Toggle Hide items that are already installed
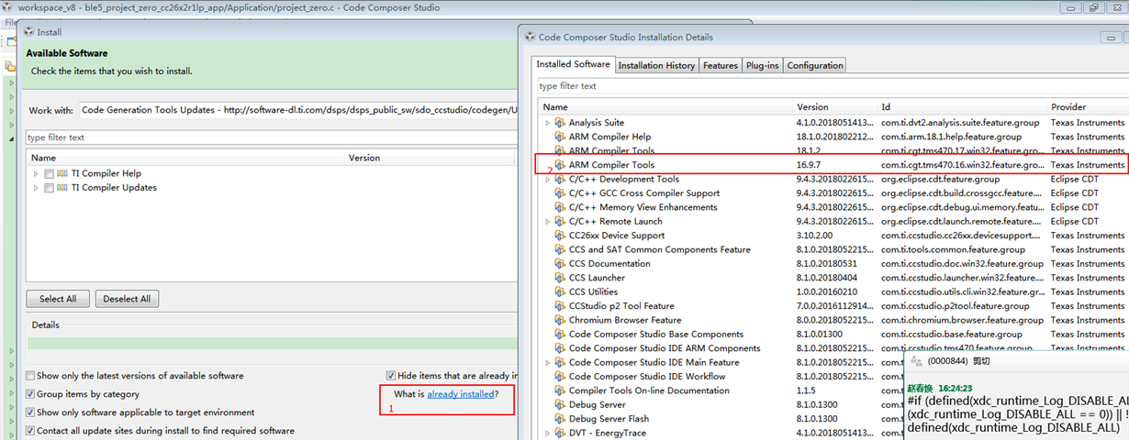Viewport: 1129px width, 440px height. click(x=391, y=376)
